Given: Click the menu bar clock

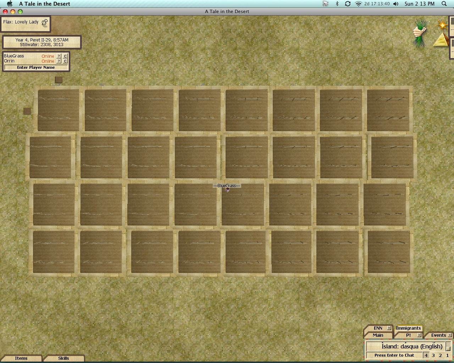Looking at the screenshot, I should pyautogui.click(x=419, y=4).
